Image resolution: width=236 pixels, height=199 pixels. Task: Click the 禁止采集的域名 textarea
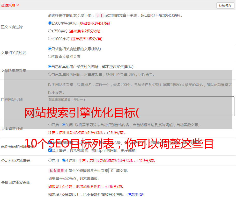141,106
